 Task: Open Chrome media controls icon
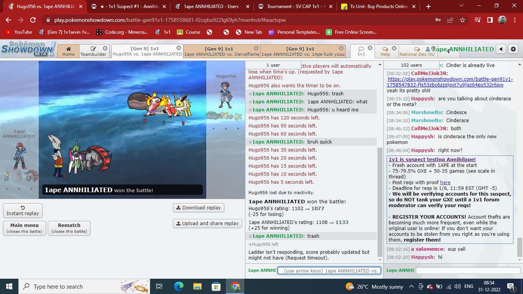click(x=477, y=20)
